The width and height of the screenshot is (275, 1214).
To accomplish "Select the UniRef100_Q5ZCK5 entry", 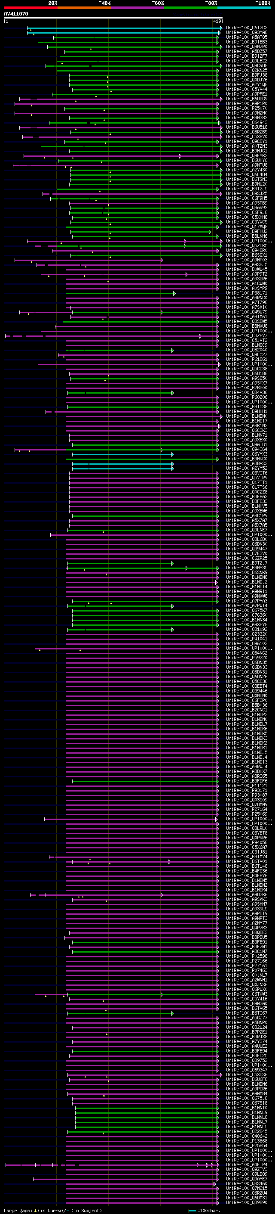I will (247, 245).
